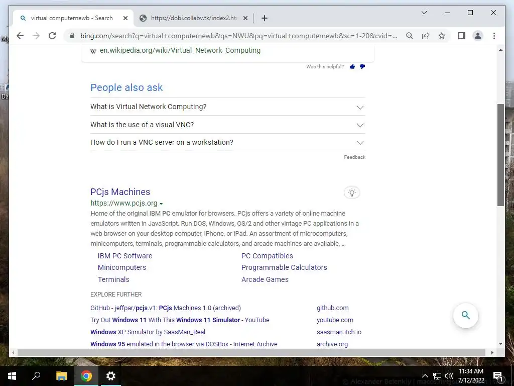Expand How do I run a VNC server question
514x386 pixels.
(x=227, y=142)
